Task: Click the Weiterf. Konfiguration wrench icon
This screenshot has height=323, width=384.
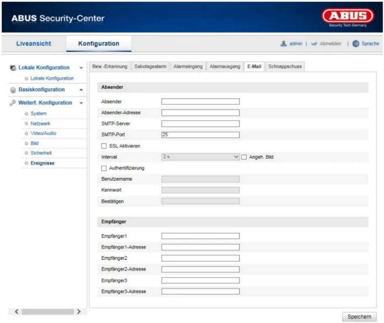Action: coord(13,103)
